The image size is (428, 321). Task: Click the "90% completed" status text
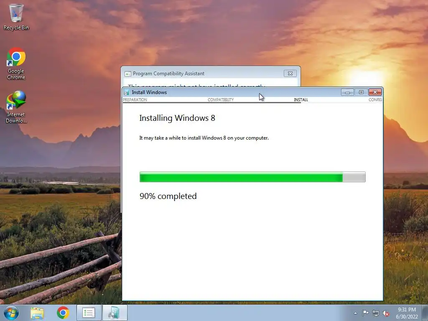(168, 196)
